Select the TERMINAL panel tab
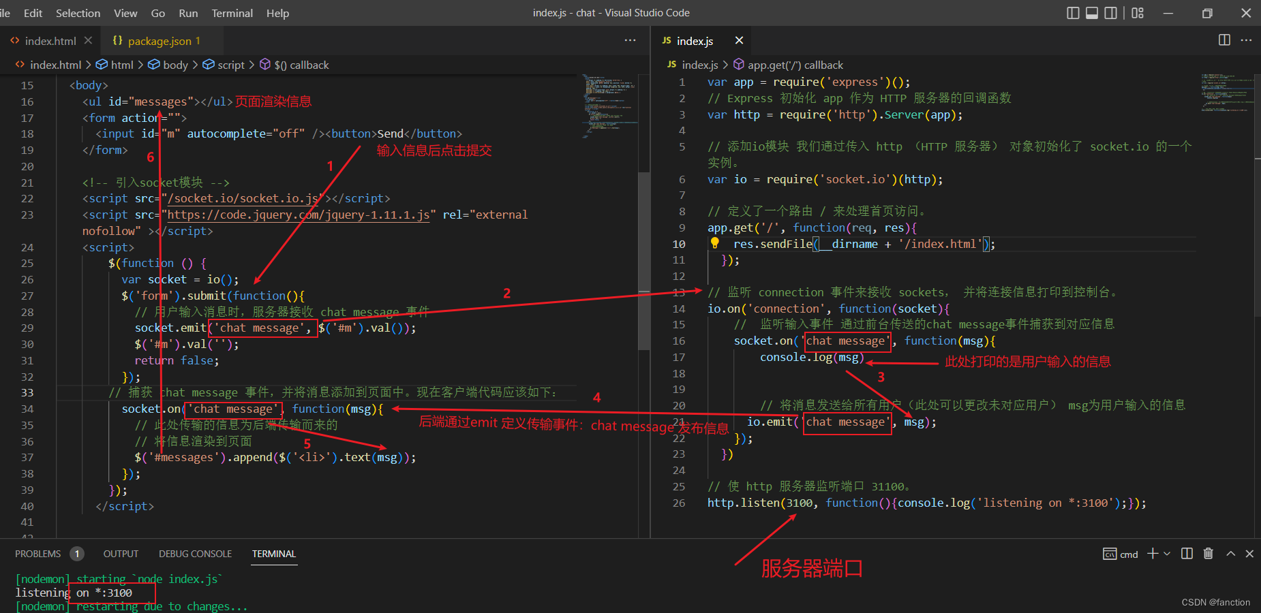 click(x=274, y=554)
